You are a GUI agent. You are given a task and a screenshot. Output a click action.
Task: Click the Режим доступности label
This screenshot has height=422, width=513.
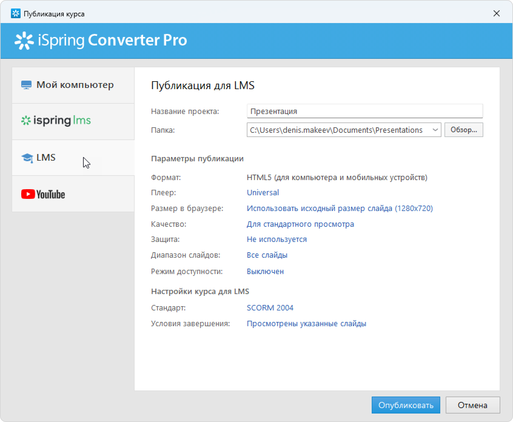click(187, 271)
